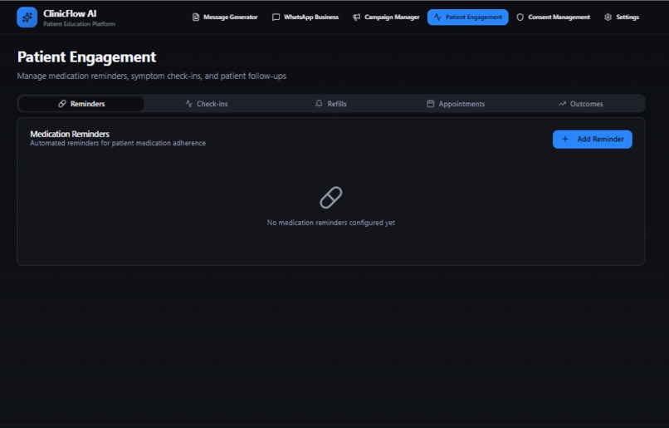Screen dimensions: 669x428
Task: Click the Consent Management shield icon
Action: pos(520,17)
